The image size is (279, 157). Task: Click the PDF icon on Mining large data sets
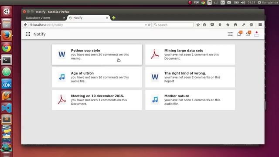pos(155,54)
